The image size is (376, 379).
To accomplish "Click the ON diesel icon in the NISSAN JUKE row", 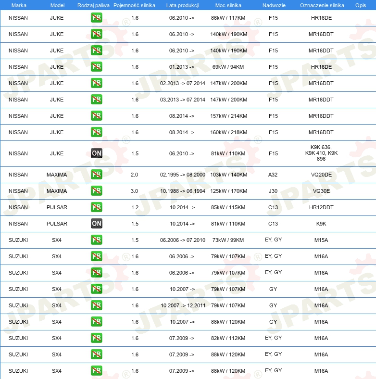I will coord(97,153).
